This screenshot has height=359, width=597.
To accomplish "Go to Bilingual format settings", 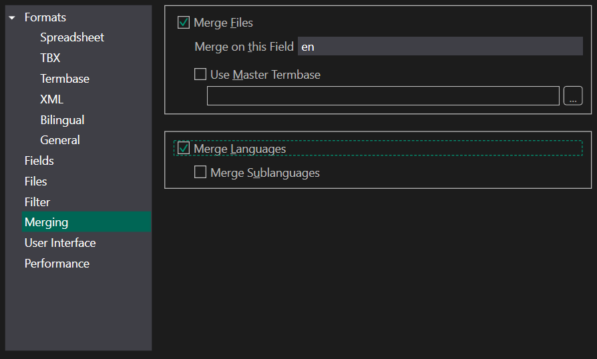I will click(62, 120).
